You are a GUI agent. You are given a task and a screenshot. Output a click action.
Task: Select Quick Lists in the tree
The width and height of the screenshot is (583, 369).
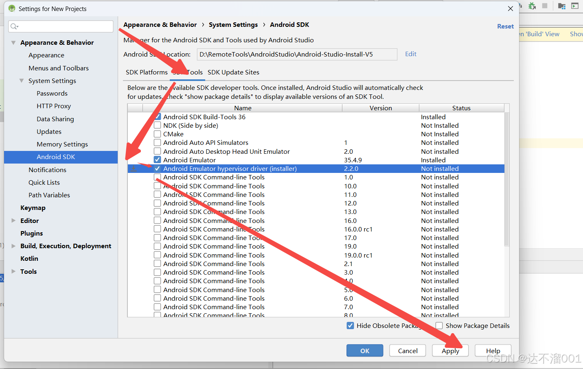tap(44, 182)
